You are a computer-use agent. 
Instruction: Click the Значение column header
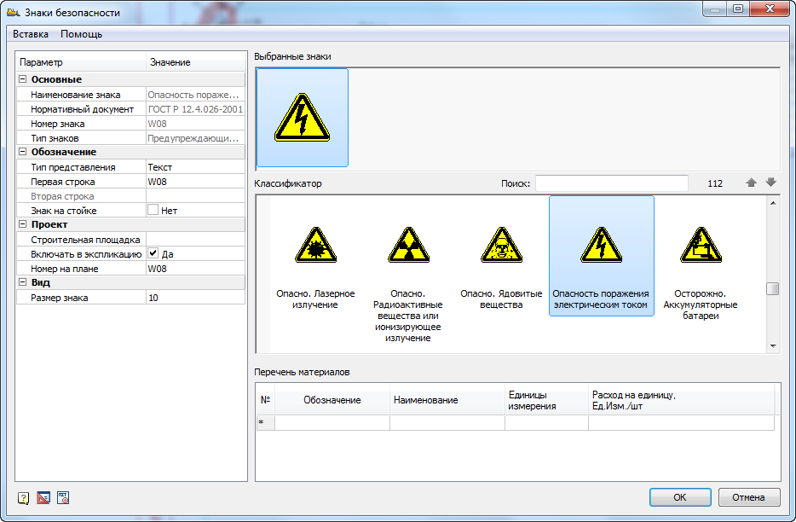pos(195,62)
